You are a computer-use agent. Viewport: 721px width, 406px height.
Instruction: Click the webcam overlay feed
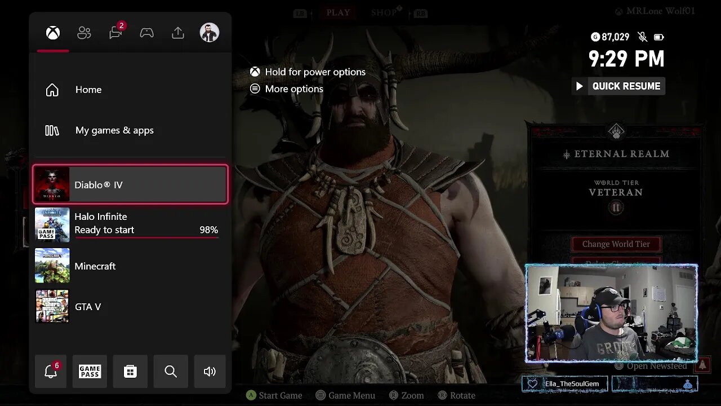tap(612, 313)
